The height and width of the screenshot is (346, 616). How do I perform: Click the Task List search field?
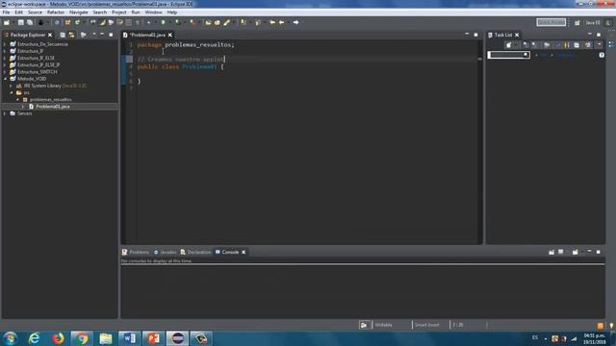509,55
